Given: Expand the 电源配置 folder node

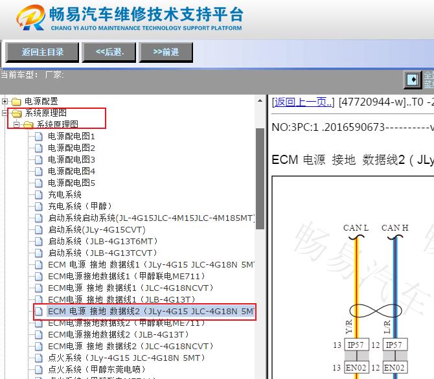Looking at the screenshot, I should 5,101.
